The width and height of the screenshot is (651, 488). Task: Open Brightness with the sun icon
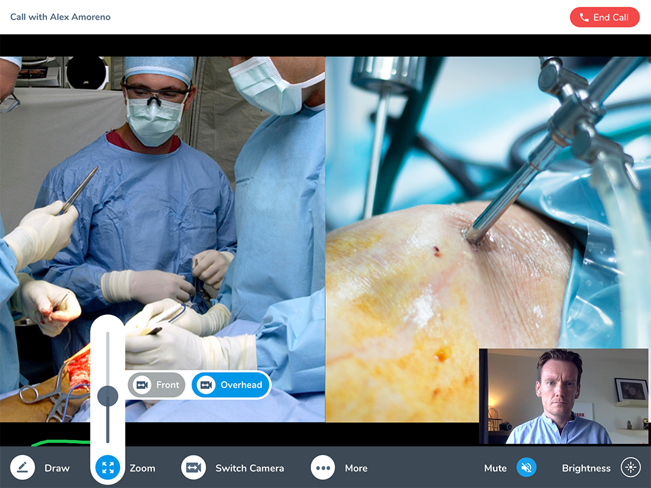[631, 468]
